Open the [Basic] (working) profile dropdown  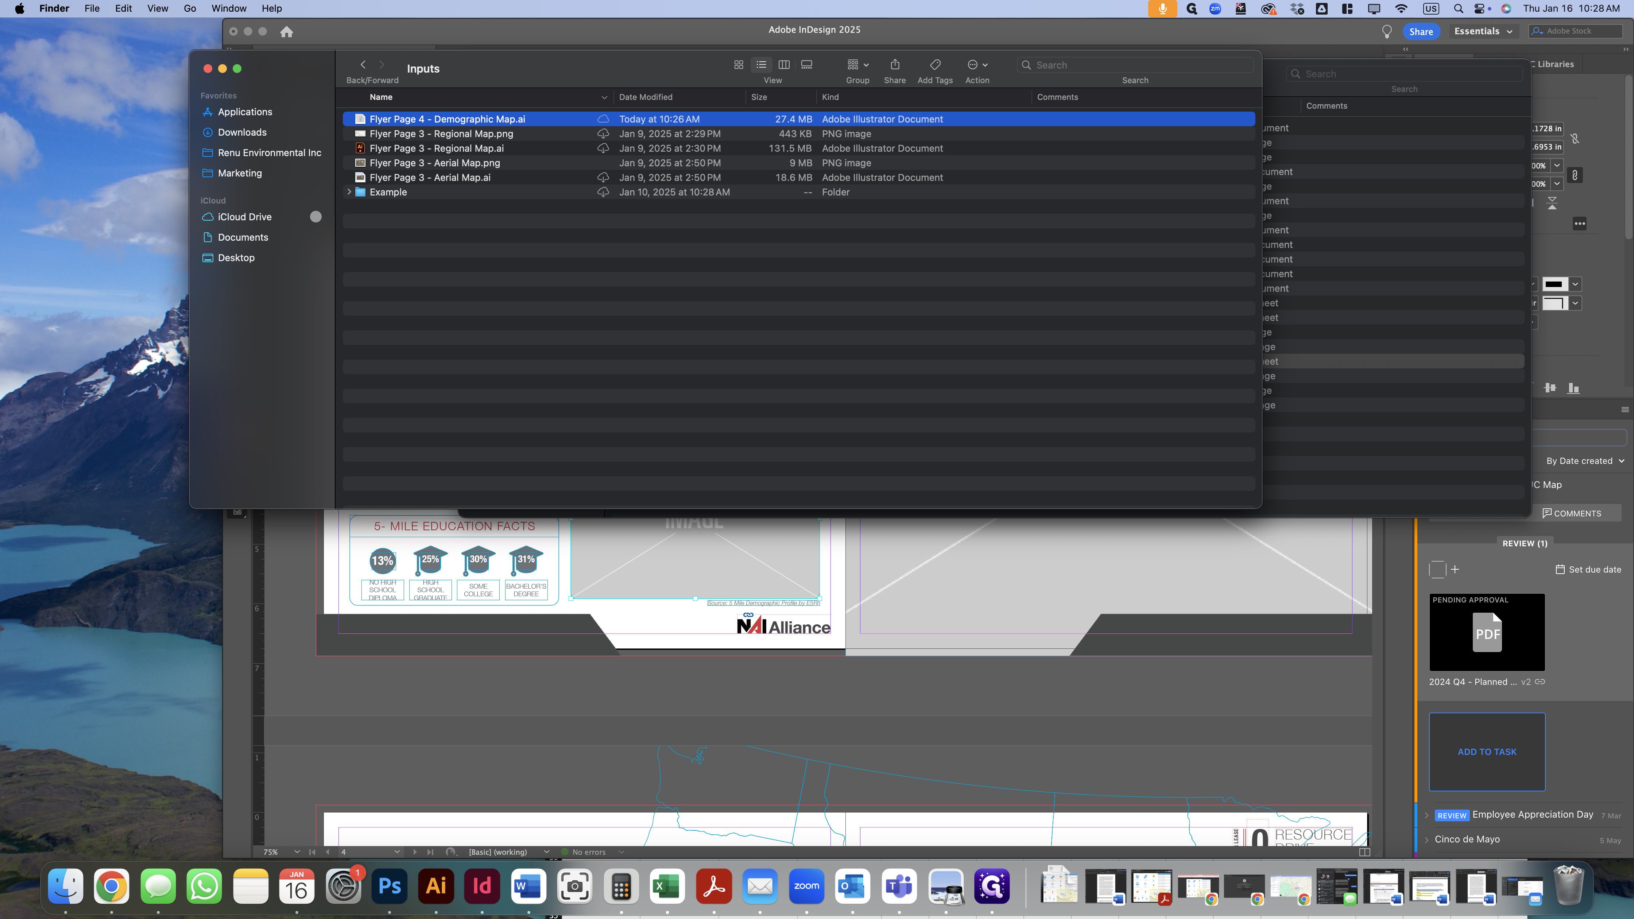[547, 852]
